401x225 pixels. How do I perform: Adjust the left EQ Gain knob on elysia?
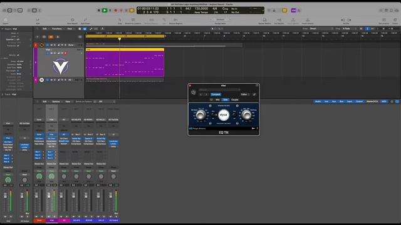click(x=200, y=115)
